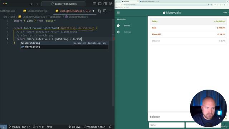Image resolution: width=229 pixels, height=129 pixels.
Task: Go forward with VS Code forward arrow
Action: coord(37,4)
